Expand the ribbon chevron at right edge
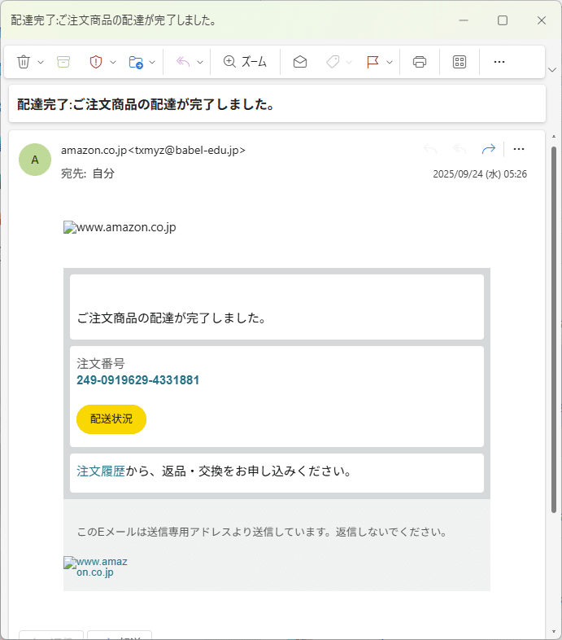Screen dimensions: 562x640 pos(552,70)
